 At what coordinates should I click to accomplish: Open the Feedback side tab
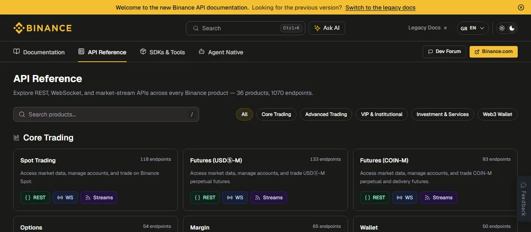524,199
